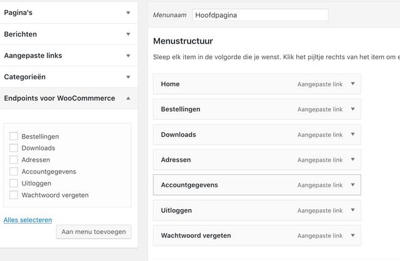The image size is (400, 261).
Task: Toggle the Uitloggen endpoint checkbox
Action: click(x=14, y=184)
